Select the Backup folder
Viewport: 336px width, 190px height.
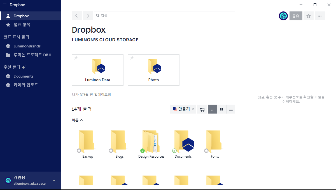(x=88, y=144)
